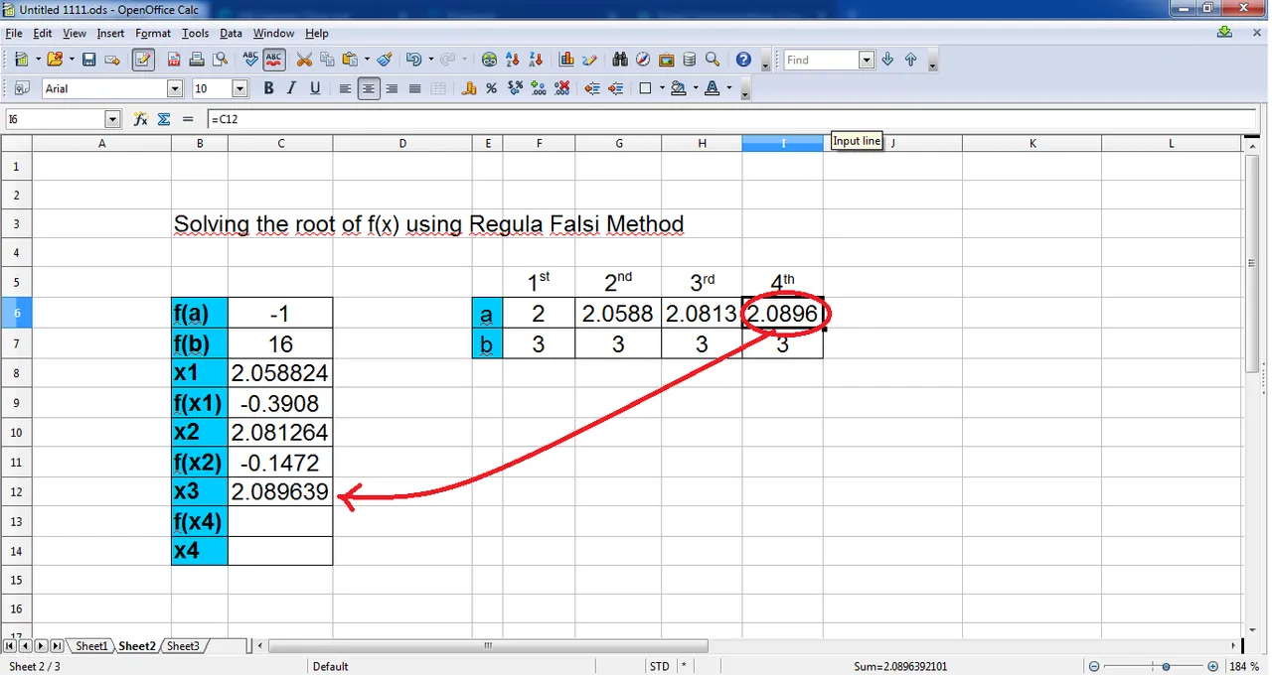1272x675 pixels.
Task: Open the Font Color picker
Action: point(712,88)
